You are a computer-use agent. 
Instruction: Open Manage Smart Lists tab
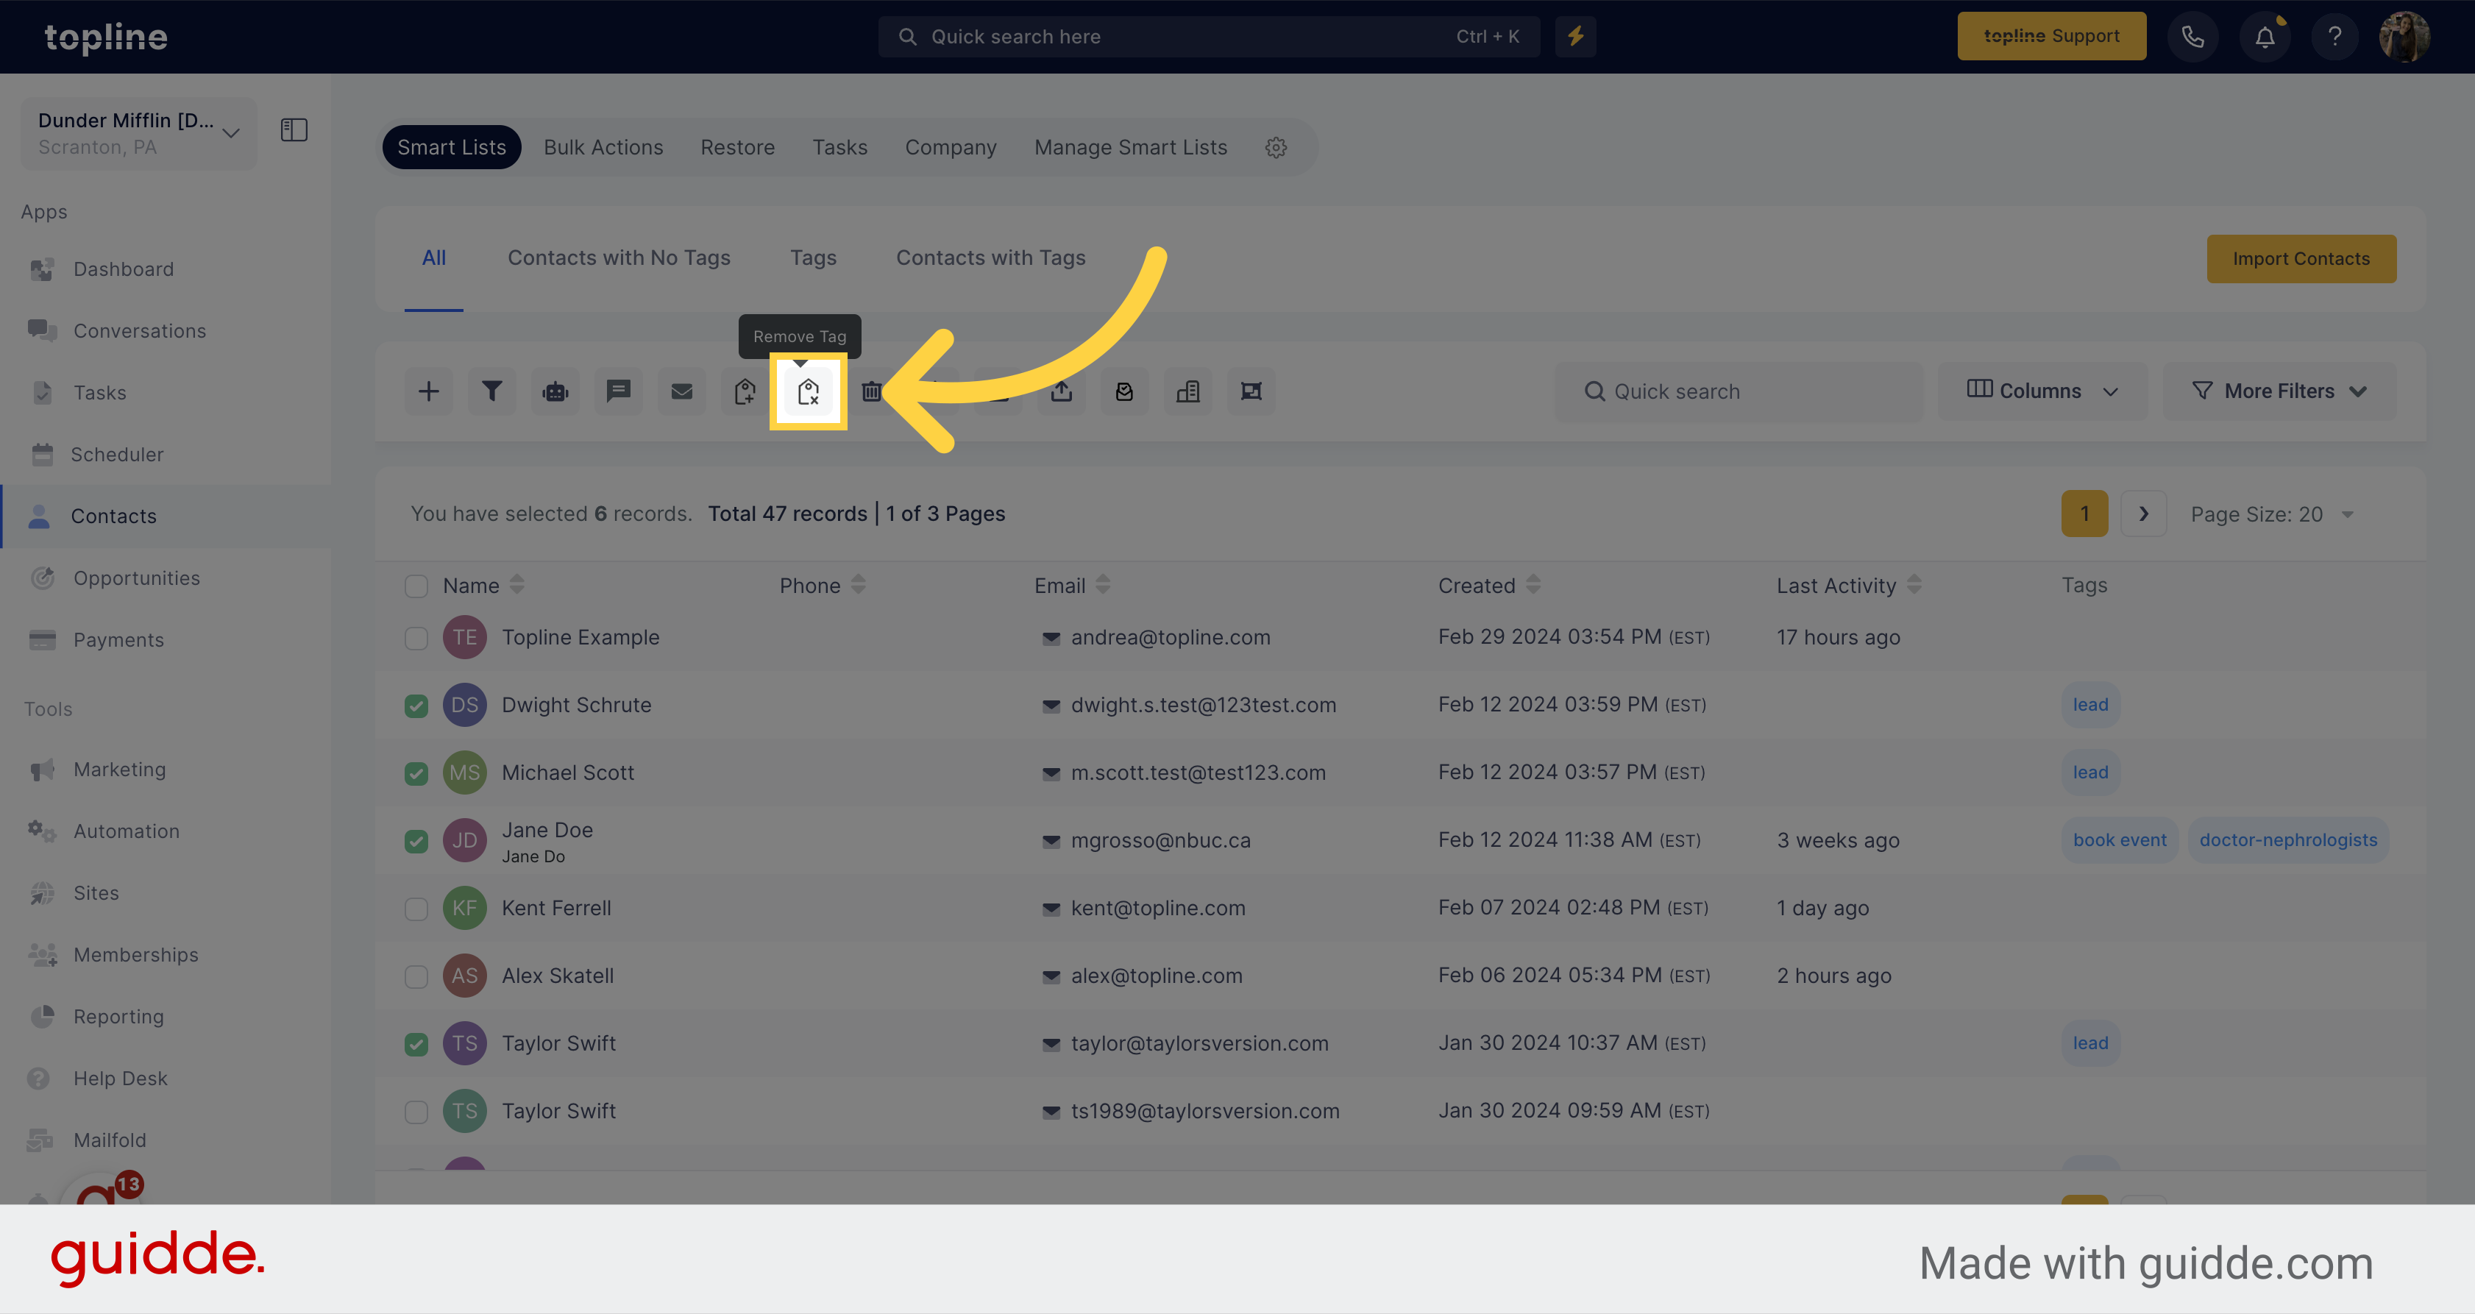[x=1131, y=148]
